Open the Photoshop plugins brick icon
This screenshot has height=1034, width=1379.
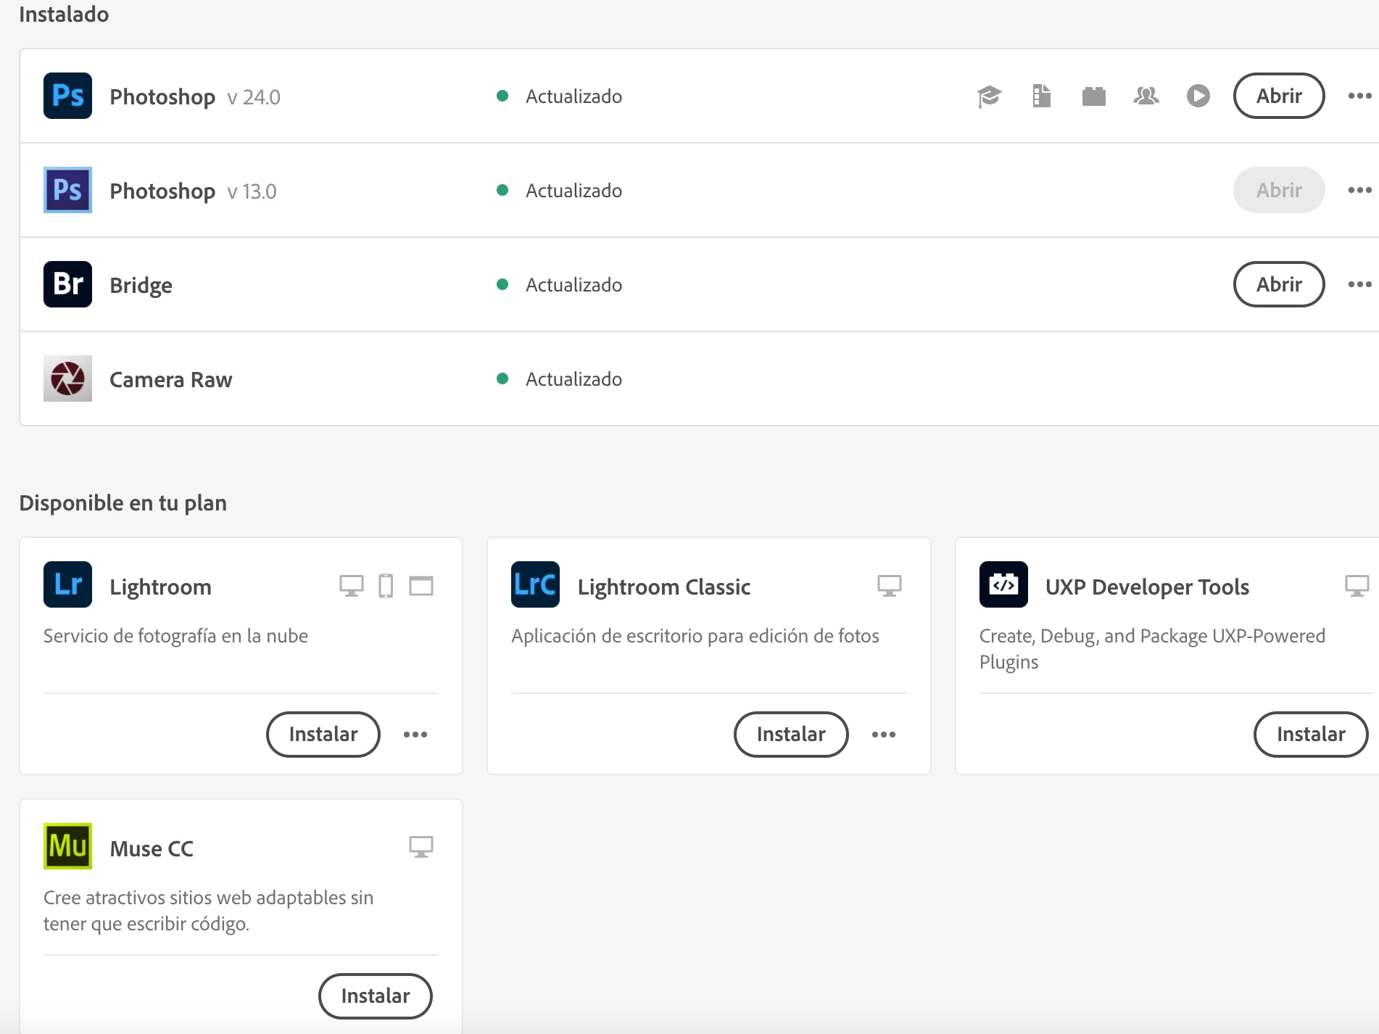pos(1093,96)
